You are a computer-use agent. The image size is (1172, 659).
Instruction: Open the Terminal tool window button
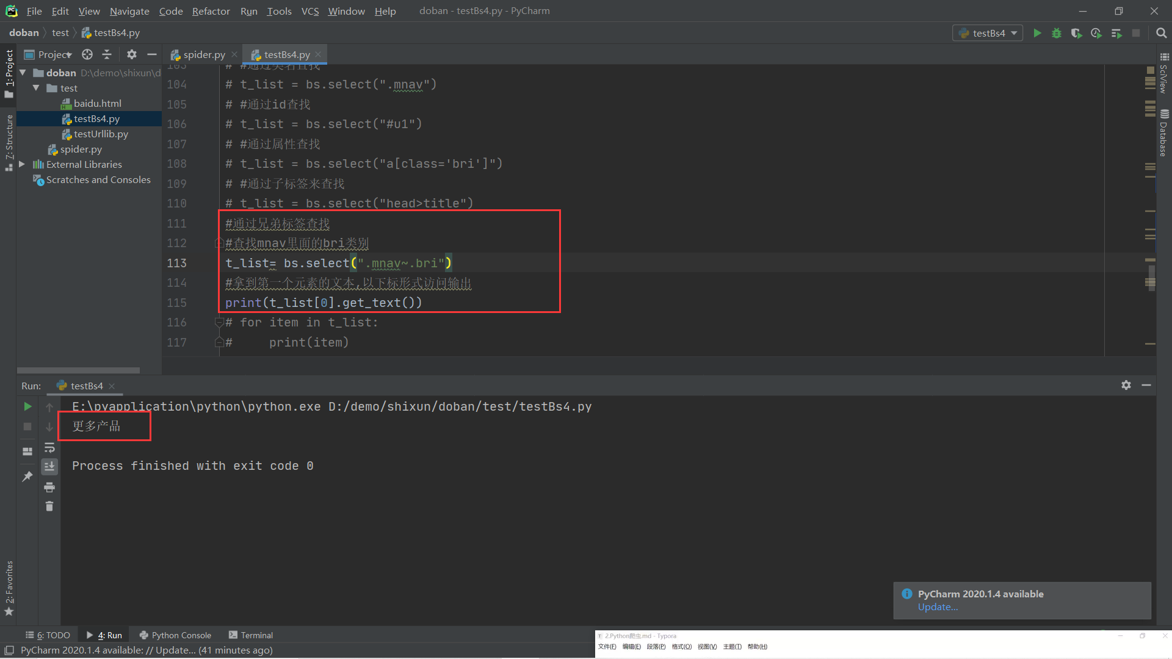[x=251, y=635]
